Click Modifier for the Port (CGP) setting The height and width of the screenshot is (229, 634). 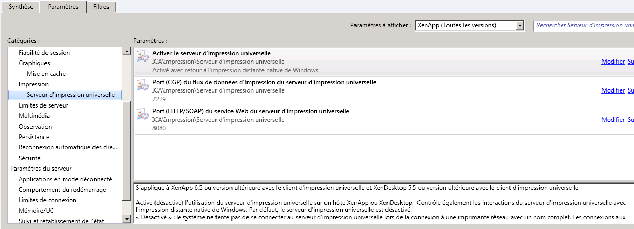[613, 90]
